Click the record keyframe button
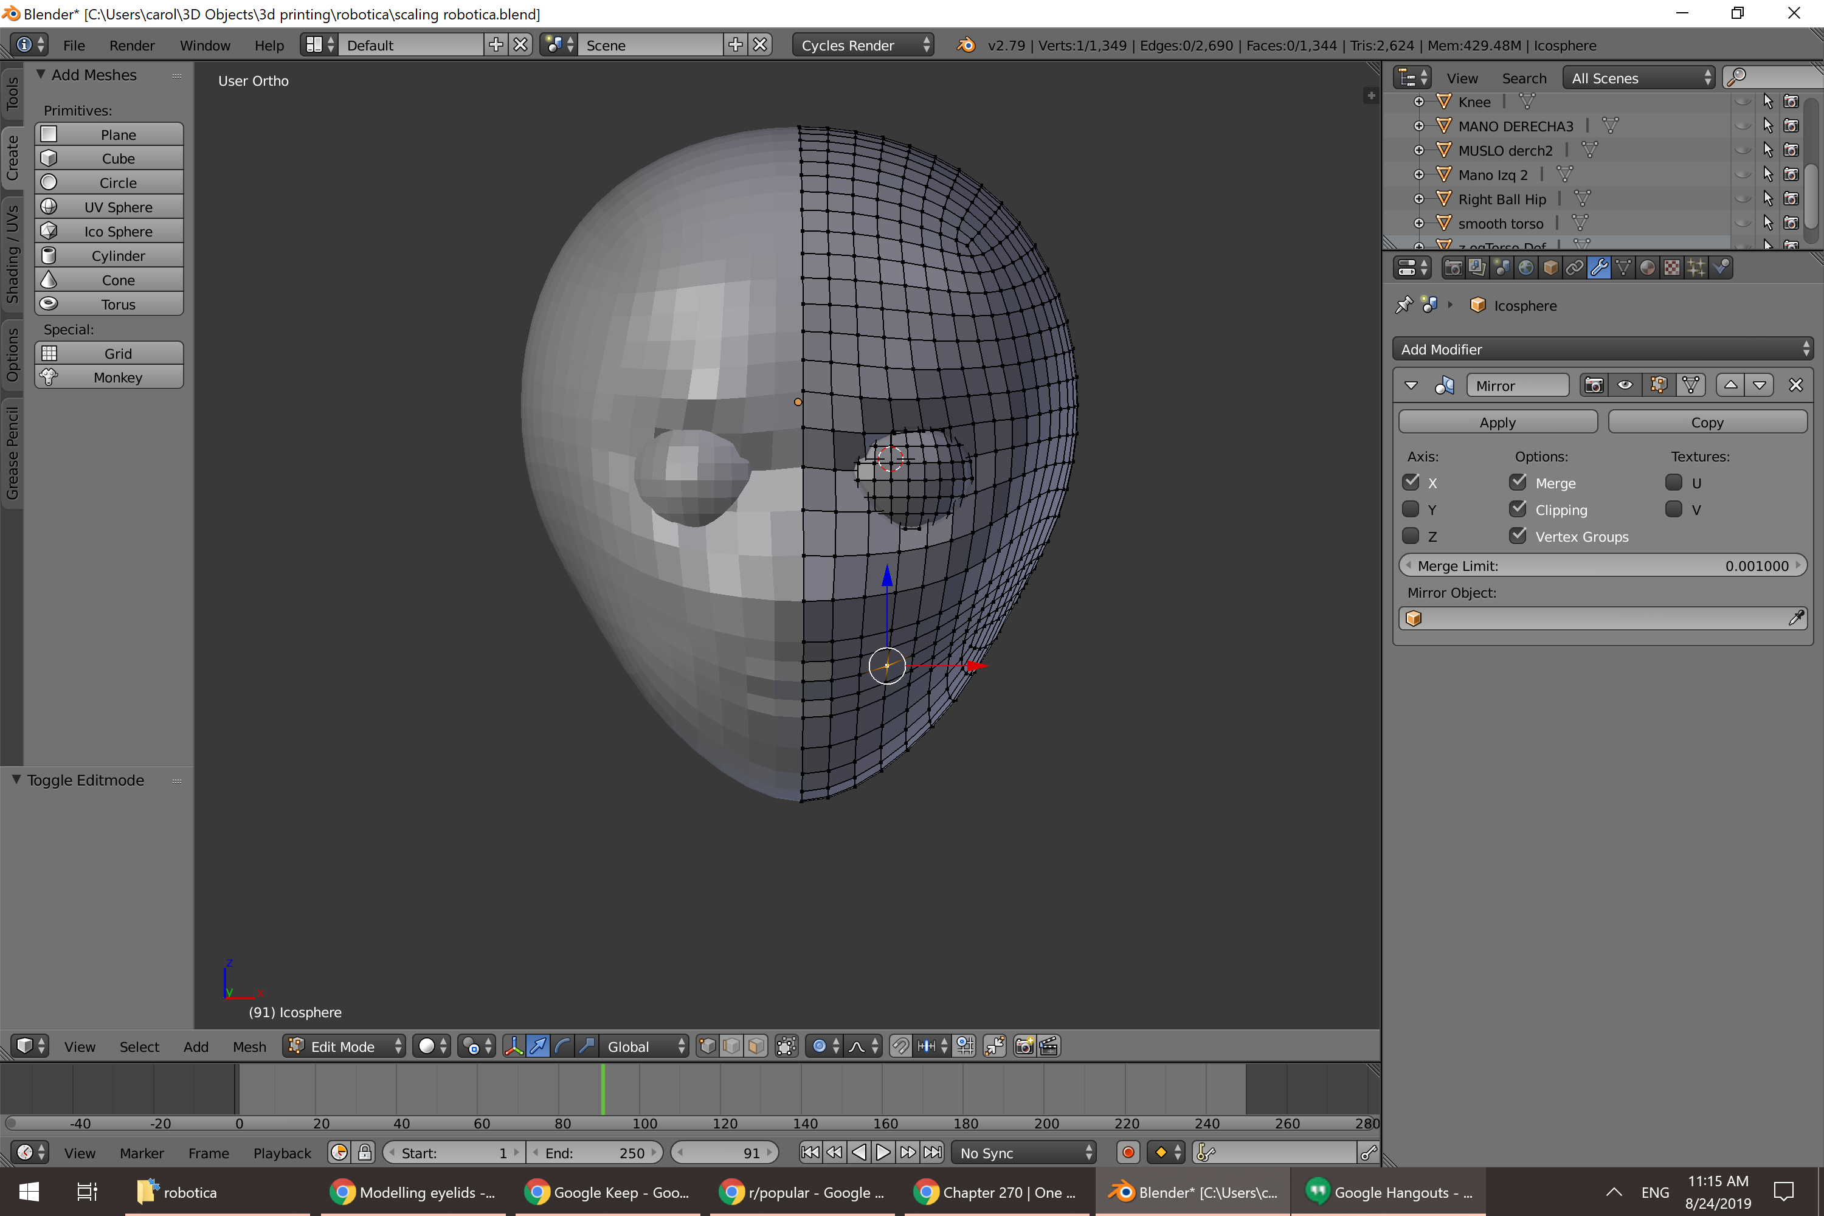Image resolution: width=1824 pixels, height=1216 pixels. pyautogui.click(x=1128, y=1152)
